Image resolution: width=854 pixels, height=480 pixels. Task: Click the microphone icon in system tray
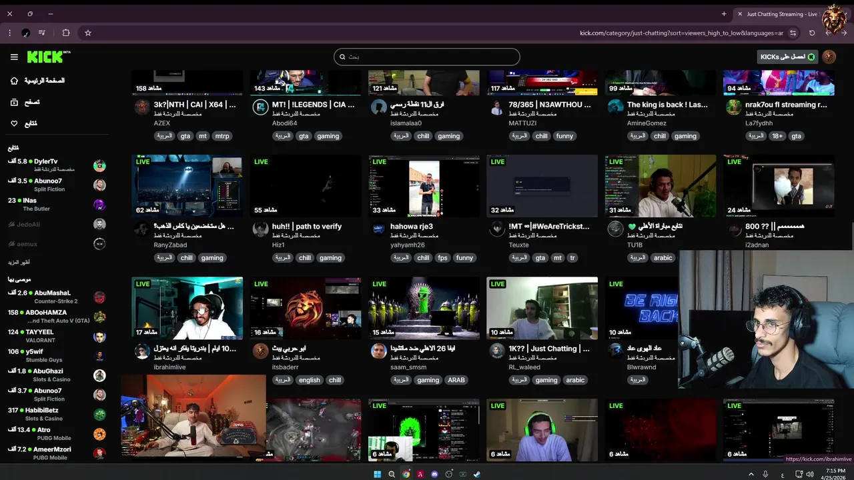tap(765, 474)
